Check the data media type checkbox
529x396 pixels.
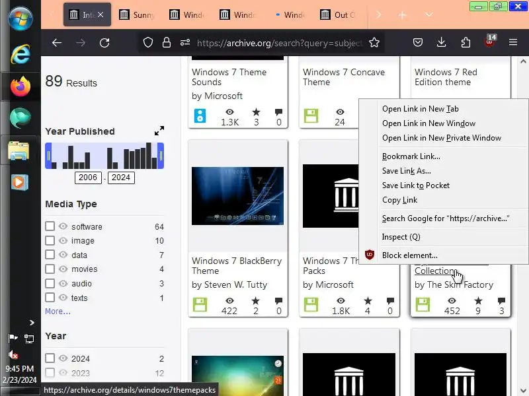pos(50,255)
